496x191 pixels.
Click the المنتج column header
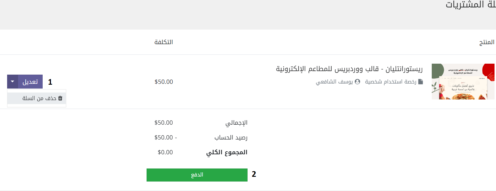487,42
